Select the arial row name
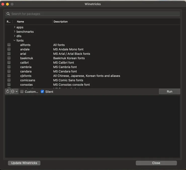The height and width of the screenshot is (170, 186). (x=23, y=54)
